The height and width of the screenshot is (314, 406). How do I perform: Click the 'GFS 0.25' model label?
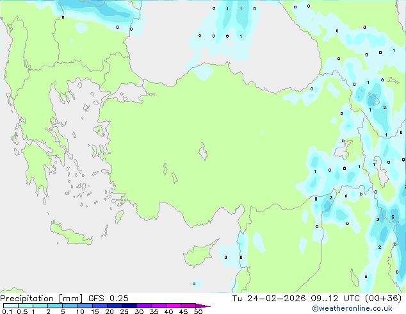pyautogui.click(x=108, y=299)
